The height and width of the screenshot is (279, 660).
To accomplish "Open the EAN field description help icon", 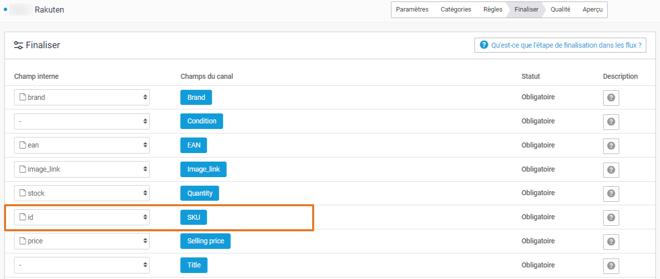I will (x=611, y=146).
